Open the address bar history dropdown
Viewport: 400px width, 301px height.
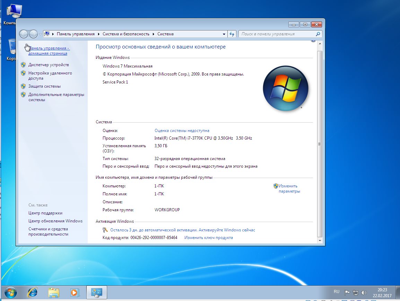click(x=224, y=34)
